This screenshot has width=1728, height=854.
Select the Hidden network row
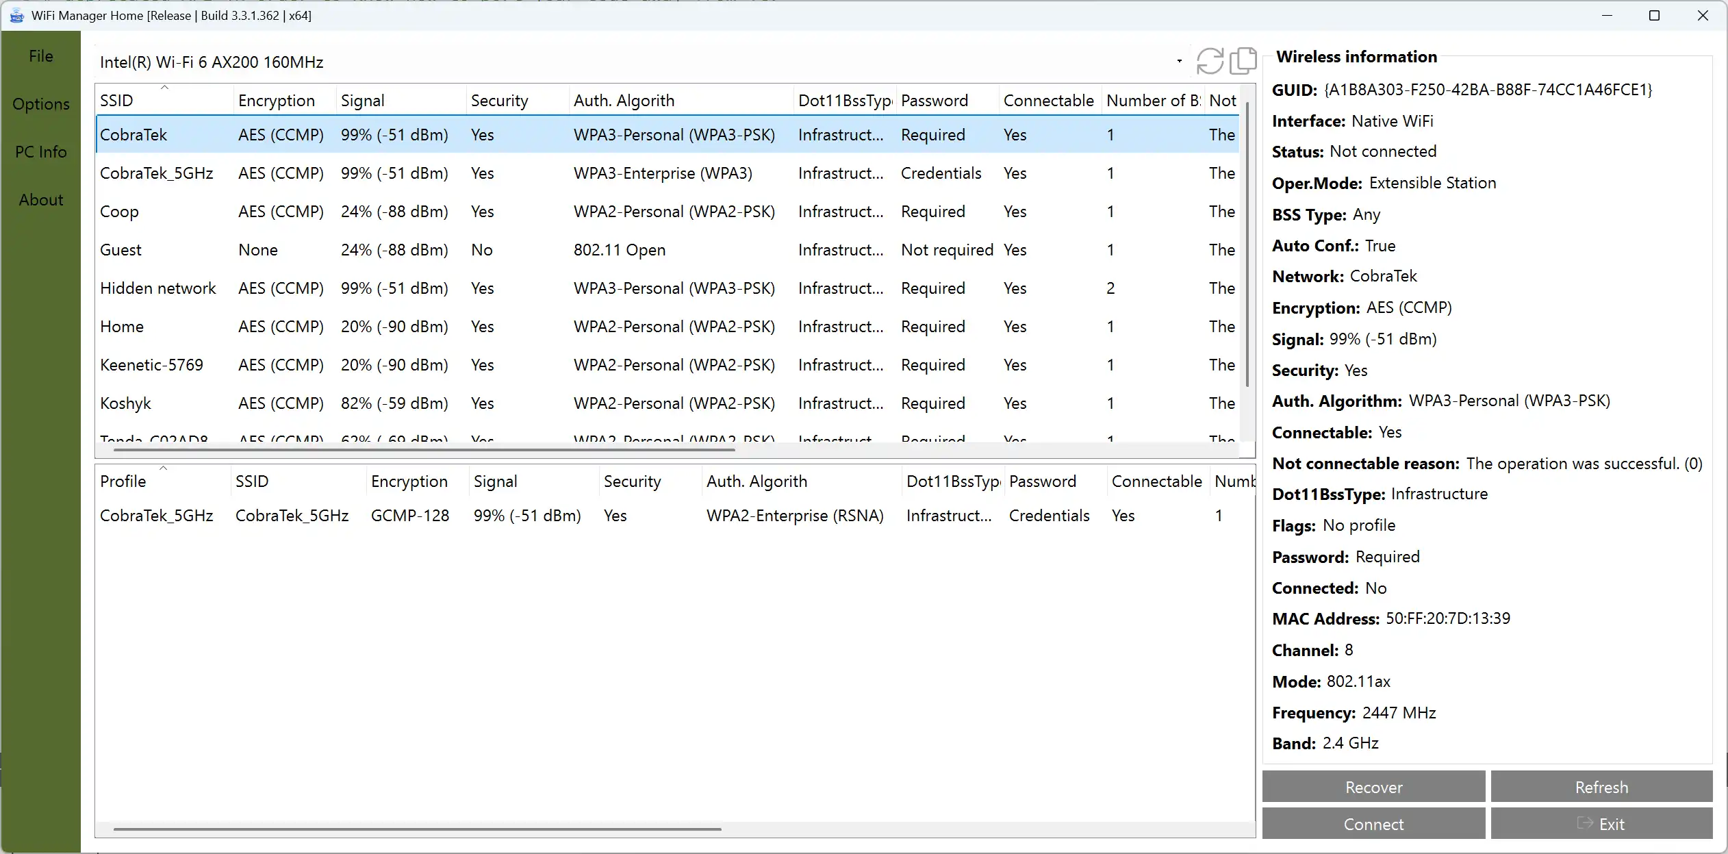click(157, 288)
